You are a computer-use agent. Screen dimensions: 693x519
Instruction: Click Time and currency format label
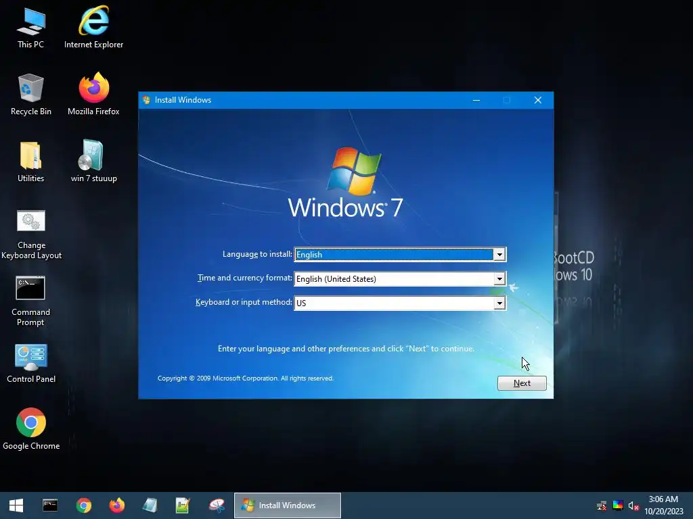(244, 278)
